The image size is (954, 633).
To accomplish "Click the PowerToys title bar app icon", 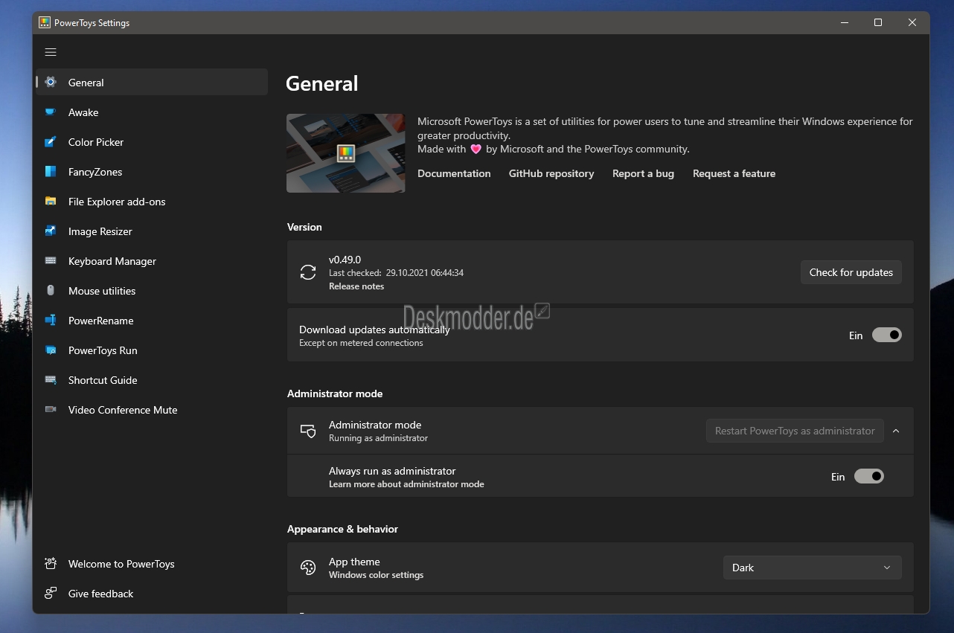I will (45, 23).
